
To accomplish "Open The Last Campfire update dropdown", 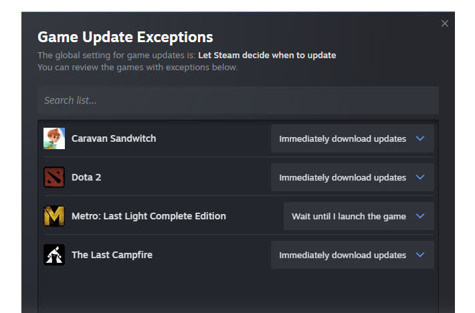I will 352,255.
